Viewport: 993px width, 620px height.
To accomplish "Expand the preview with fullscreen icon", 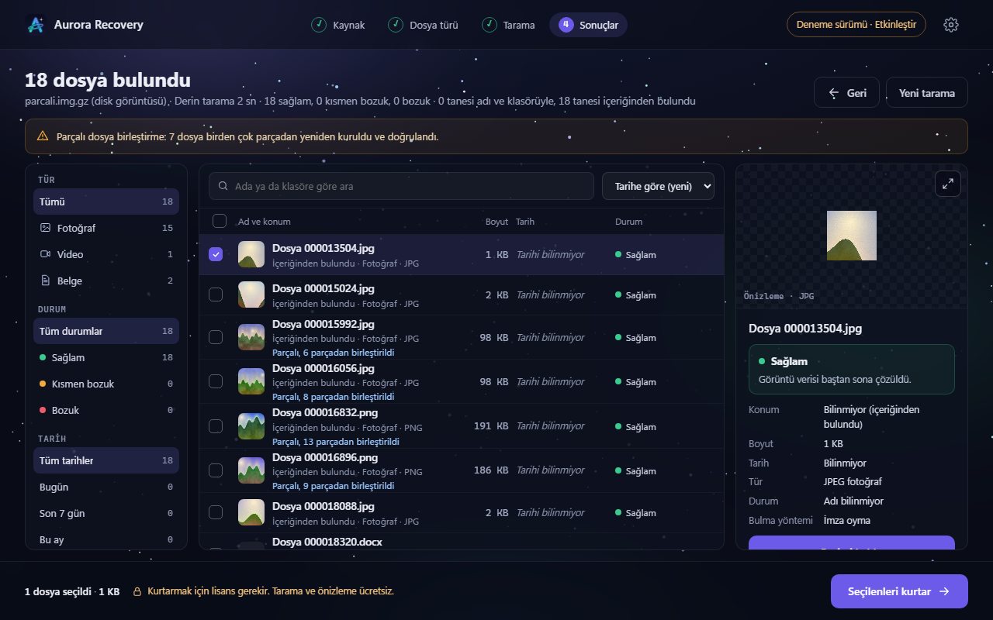I will 948,184.
